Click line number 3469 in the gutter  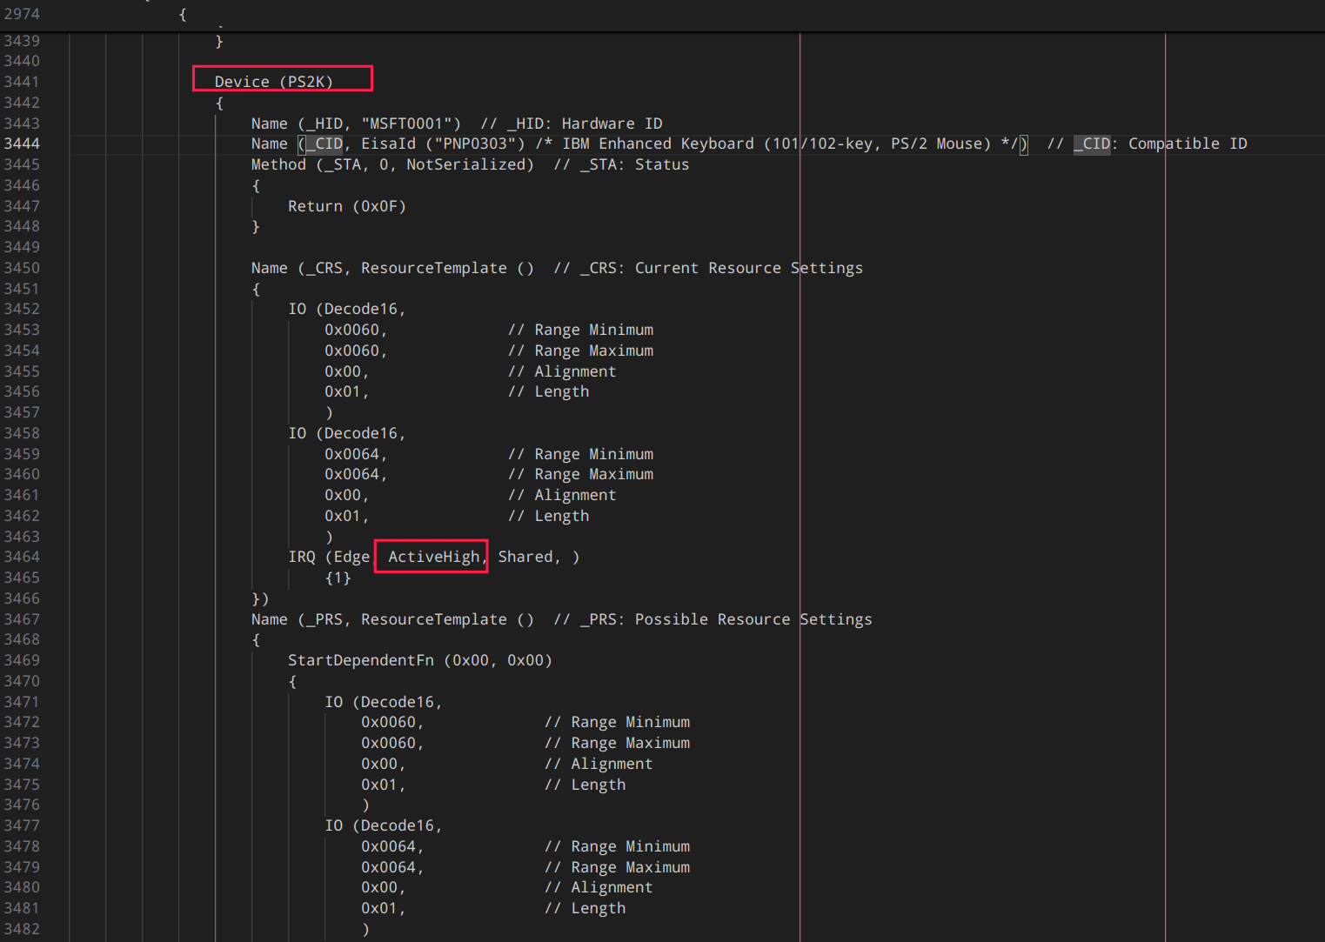click(x=22, y=660)
